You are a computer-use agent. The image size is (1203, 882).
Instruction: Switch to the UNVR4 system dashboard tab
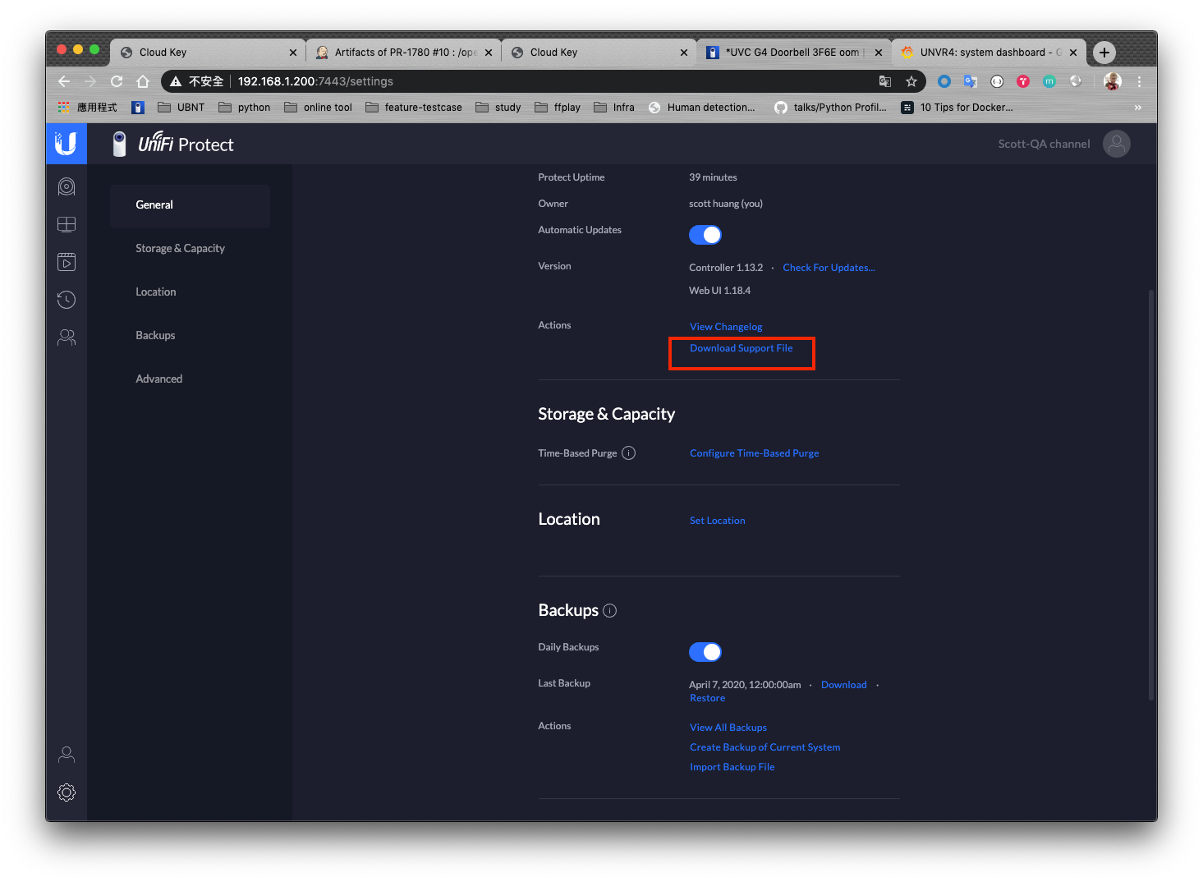click(985, 53)
